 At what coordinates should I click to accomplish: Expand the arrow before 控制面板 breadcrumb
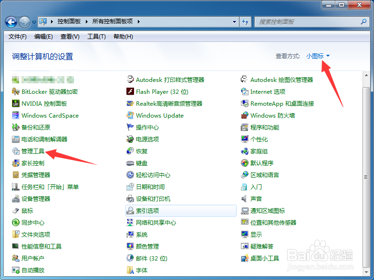pos(52,22)
